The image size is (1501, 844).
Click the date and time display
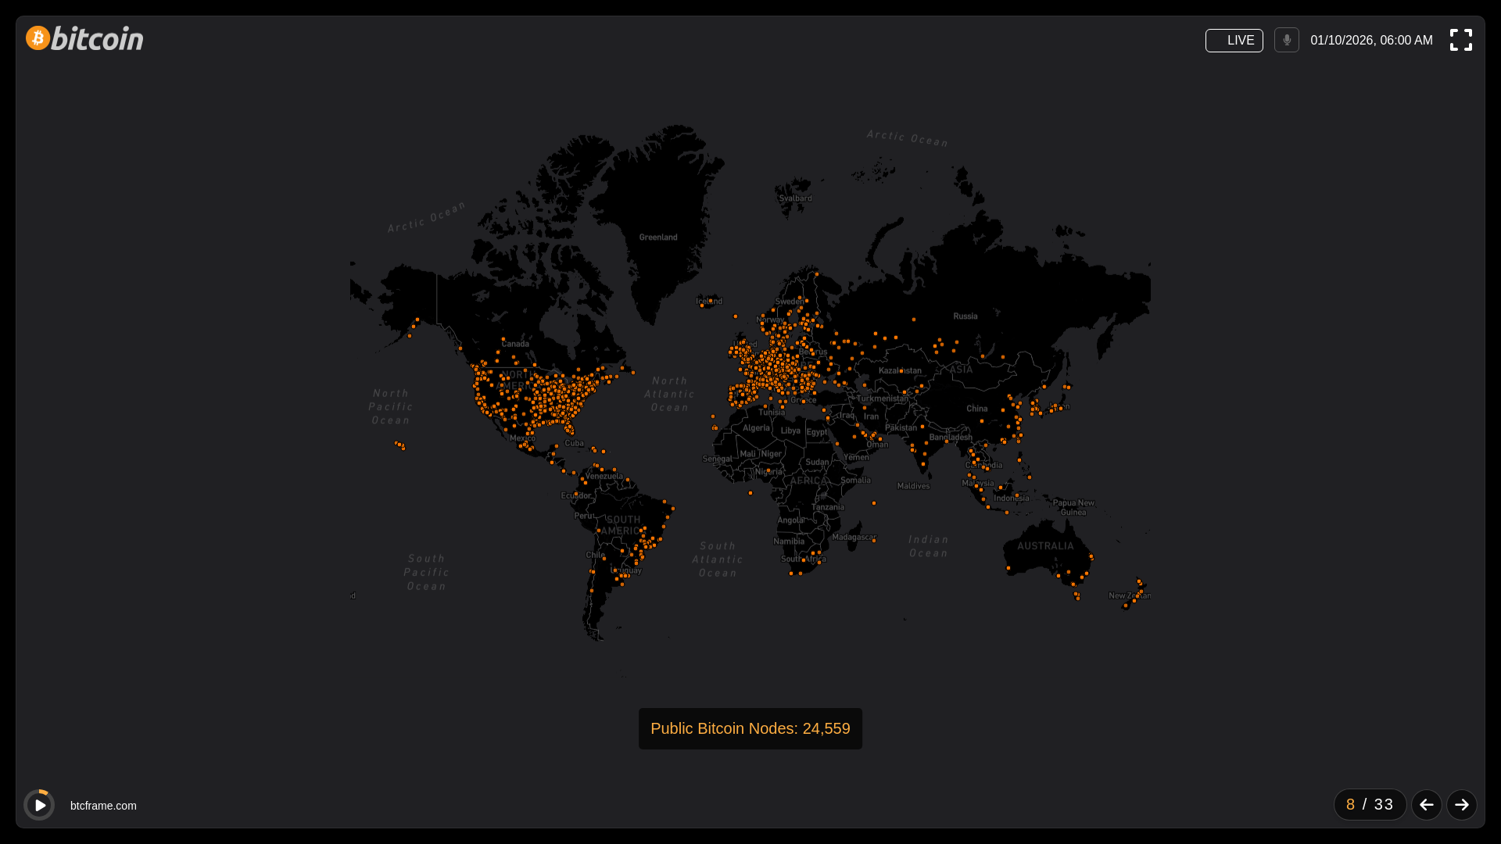coord(1371,41)
